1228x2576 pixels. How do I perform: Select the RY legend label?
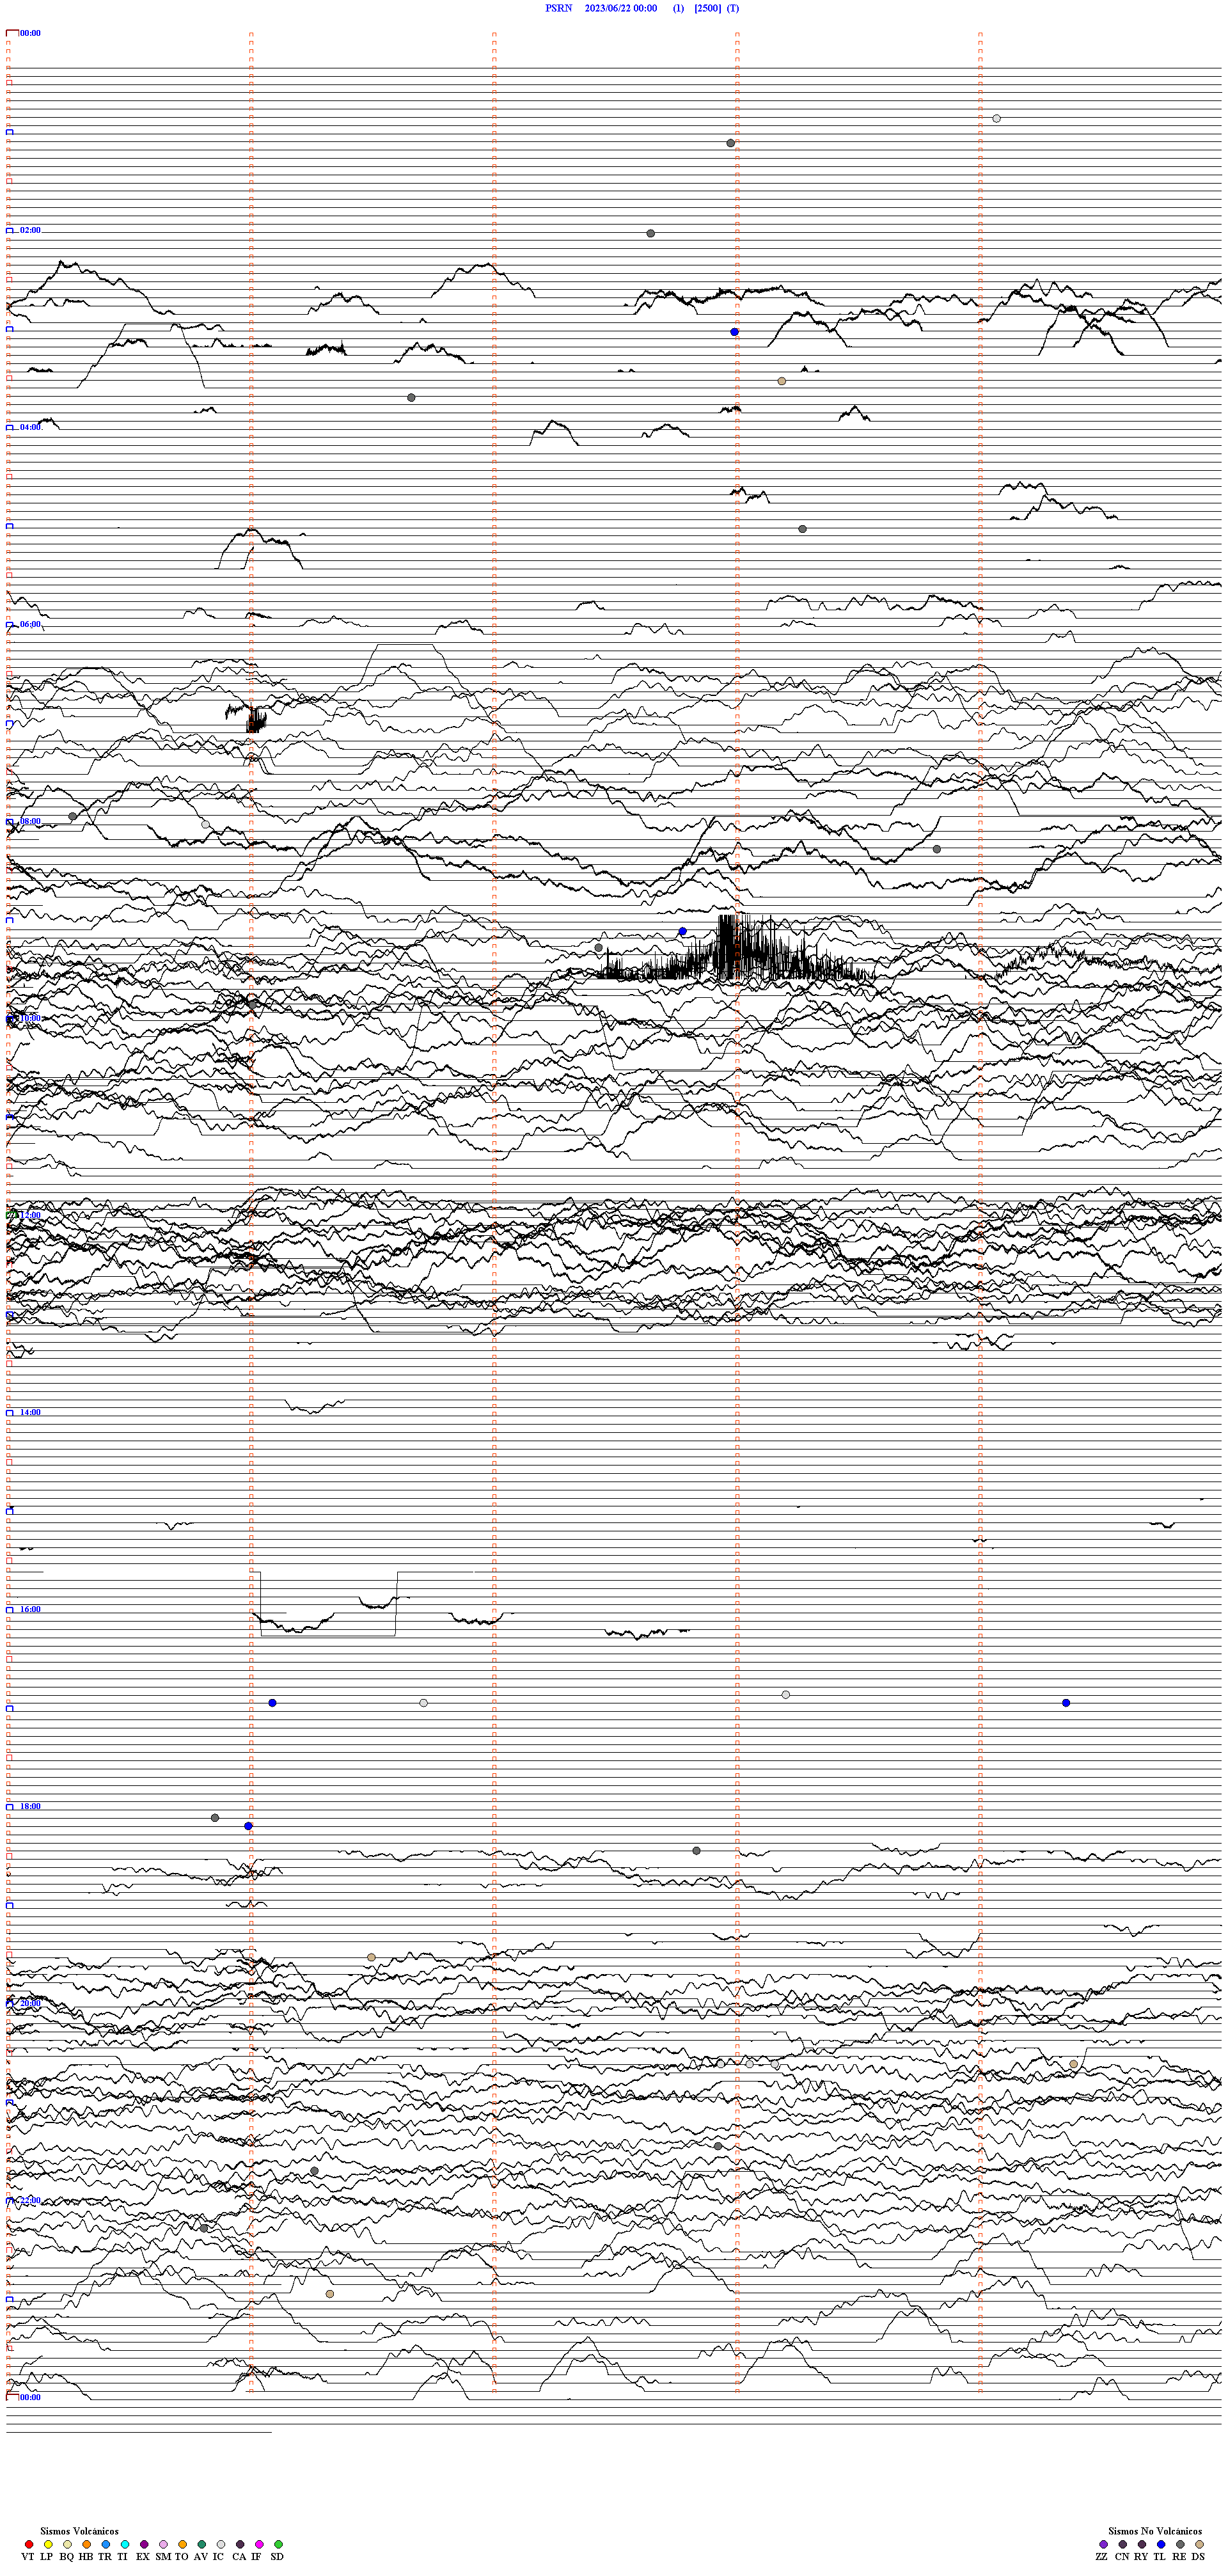(x=1141, y=2557)
